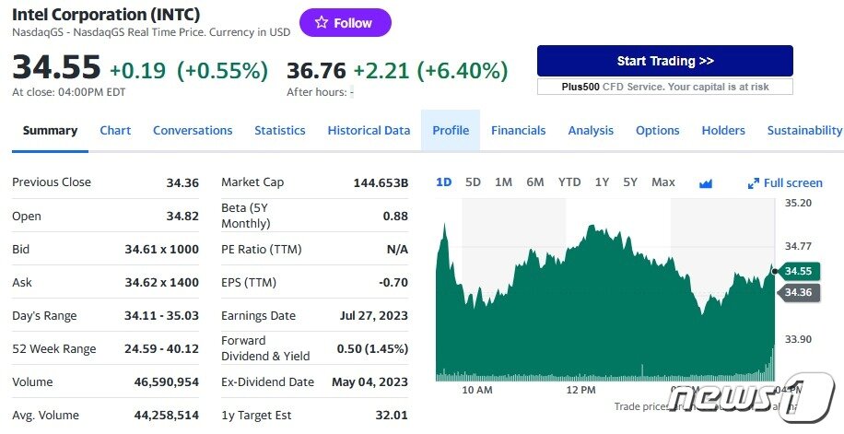The height and width of the screenshot is (434, 844).
Task: View the Holders tab
Action: [723, 131]
